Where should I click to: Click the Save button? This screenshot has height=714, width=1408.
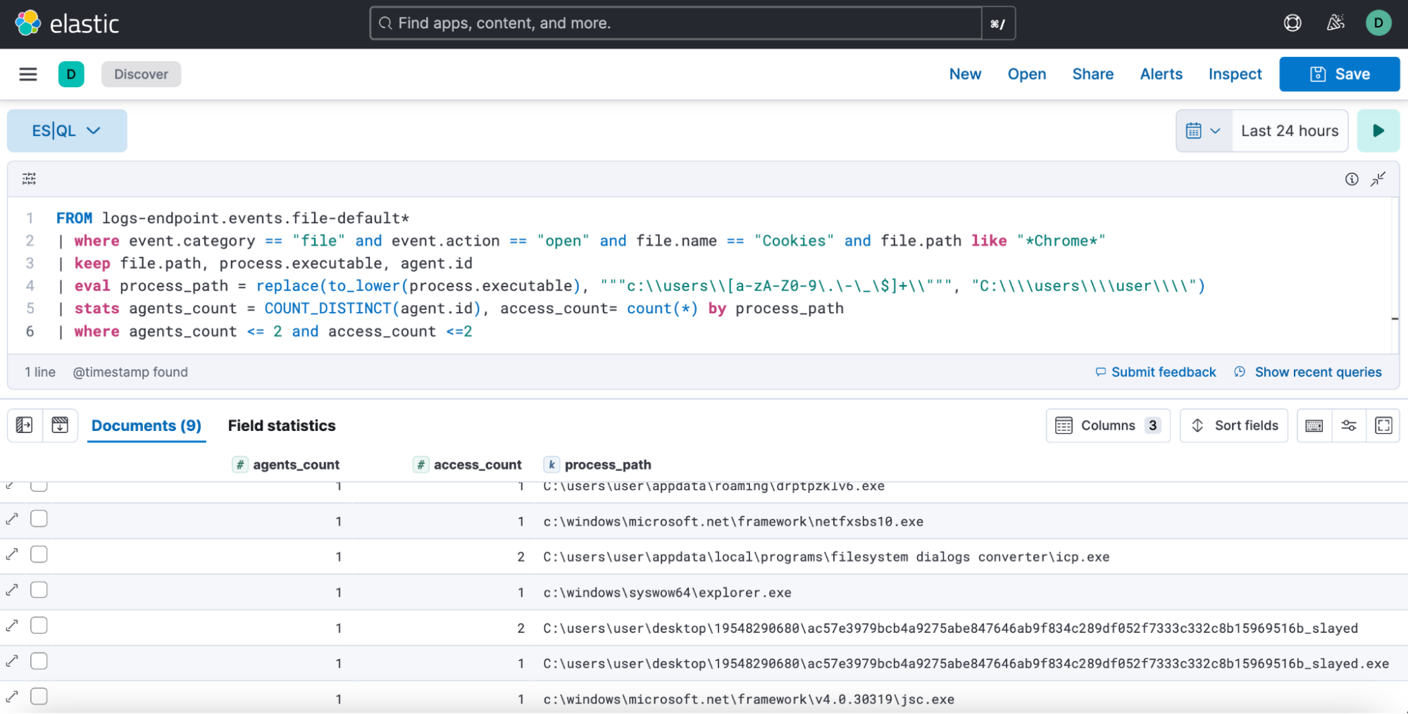click(1339, 74)
